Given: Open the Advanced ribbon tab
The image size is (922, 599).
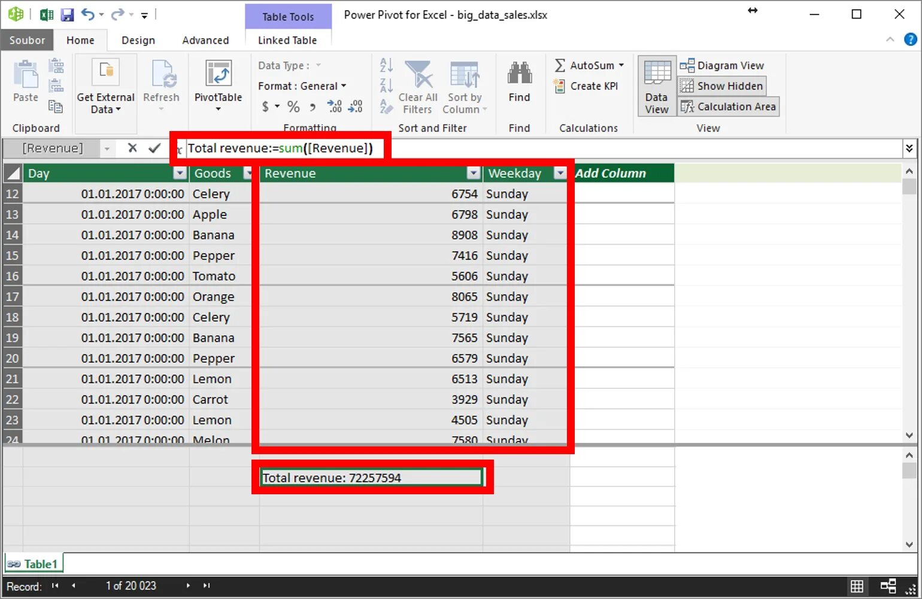Looking at the screenshot, I should click(x=205, y=40).
